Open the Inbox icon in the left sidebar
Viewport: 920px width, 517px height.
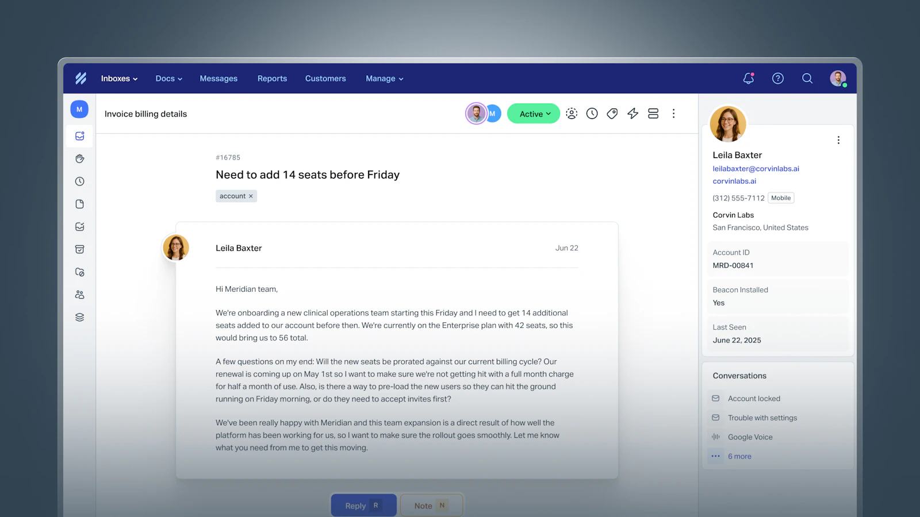point(79,136)
